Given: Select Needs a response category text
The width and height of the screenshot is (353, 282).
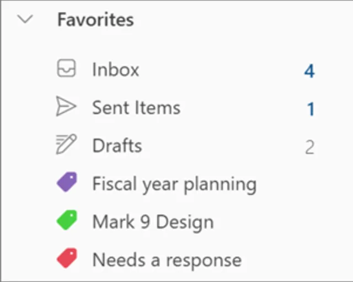Looking at the screenshot, I should pyautogui.click(x=167, y=259).
